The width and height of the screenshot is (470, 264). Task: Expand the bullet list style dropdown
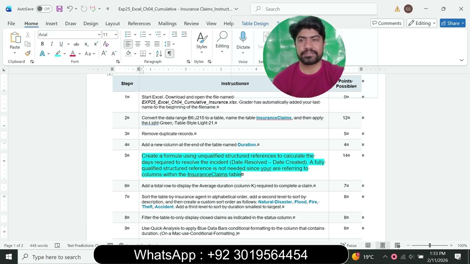(x=135, y=34)
